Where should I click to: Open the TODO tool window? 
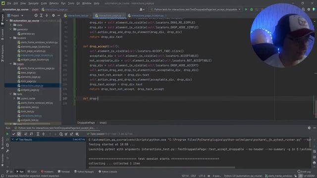pyautogui.click(x=32, y=172)
